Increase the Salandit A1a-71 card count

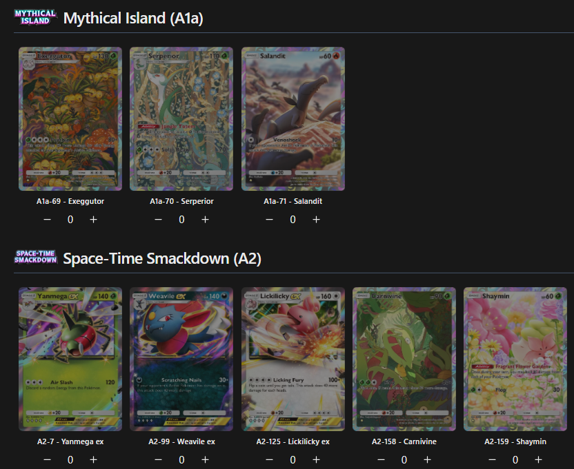coord(316,219)
